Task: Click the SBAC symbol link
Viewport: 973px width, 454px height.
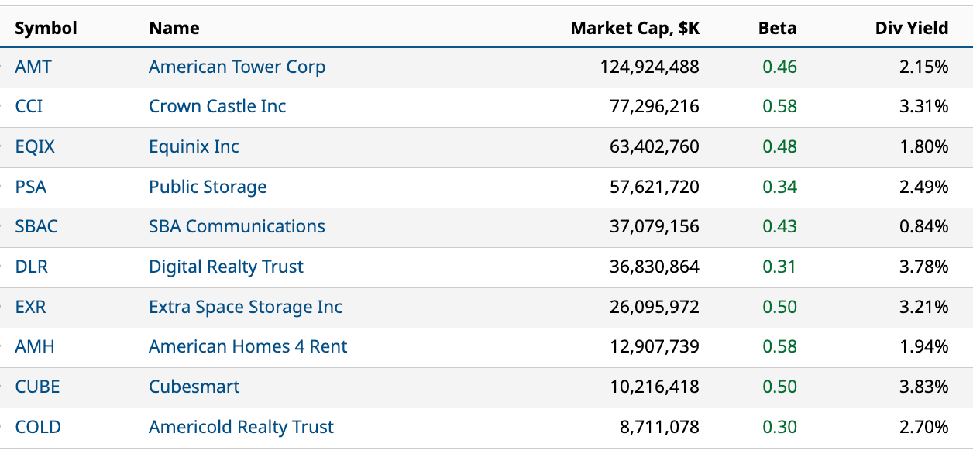Action: pos(36,226)
